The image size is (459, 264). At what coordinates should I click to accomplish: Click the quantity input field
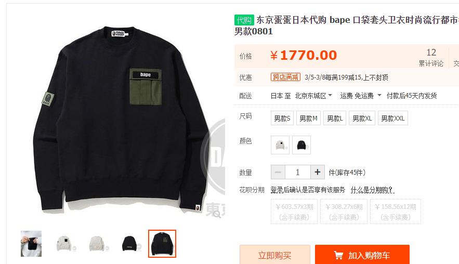coord(298,172)
